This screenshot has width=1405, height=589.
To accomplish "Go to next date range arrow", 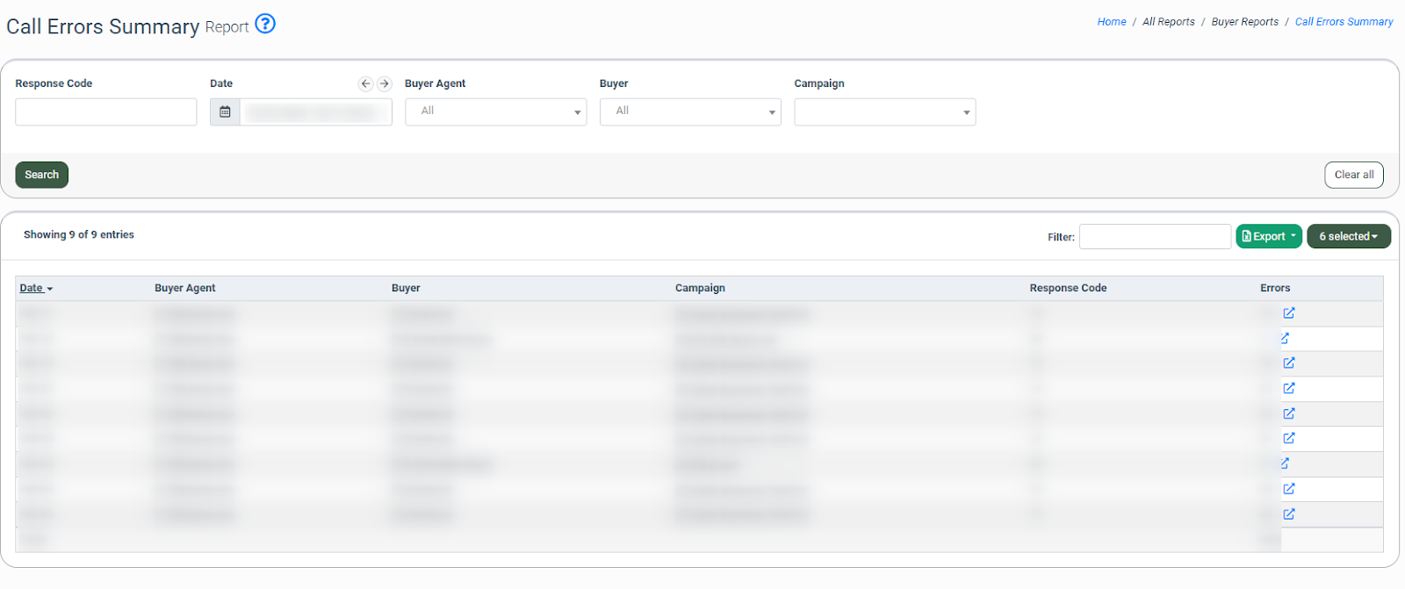I will tap(385, 84).
